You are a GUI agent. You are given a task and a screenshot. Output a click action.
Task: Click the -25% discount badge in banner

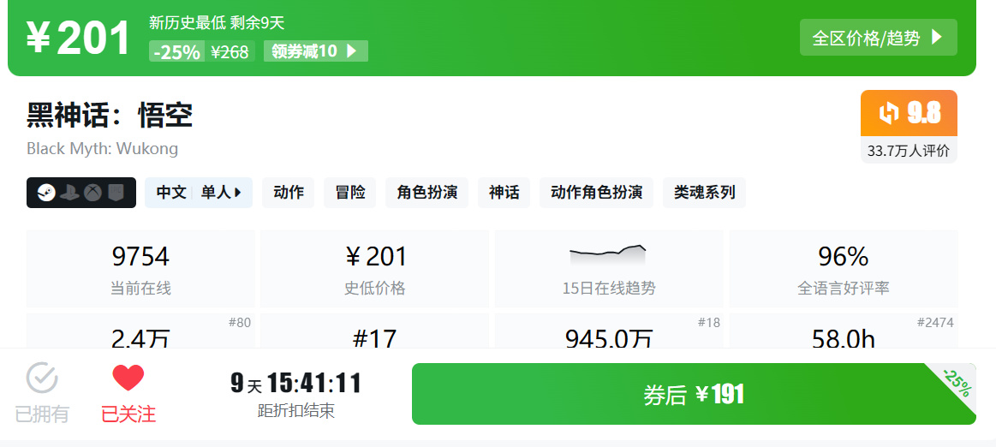pos(176,51)
